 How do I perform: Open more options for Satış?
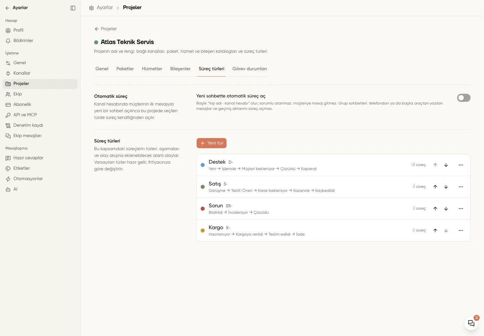click(461, 187)
